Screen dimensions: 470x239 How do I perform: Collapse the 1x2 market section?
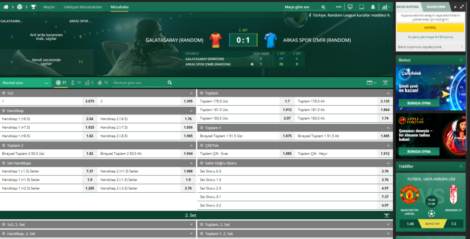pyautogui.click(x=191, y=93)
